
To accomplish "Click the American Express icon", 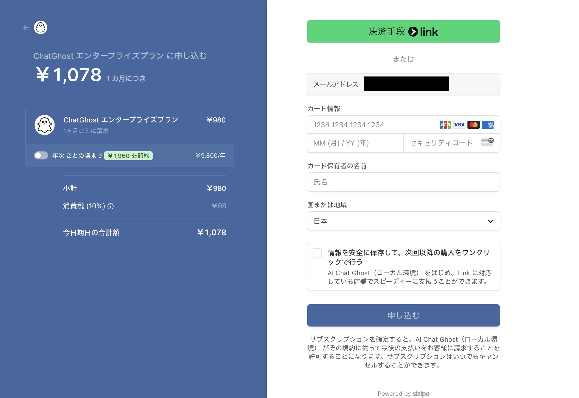I will coord(488,125).
